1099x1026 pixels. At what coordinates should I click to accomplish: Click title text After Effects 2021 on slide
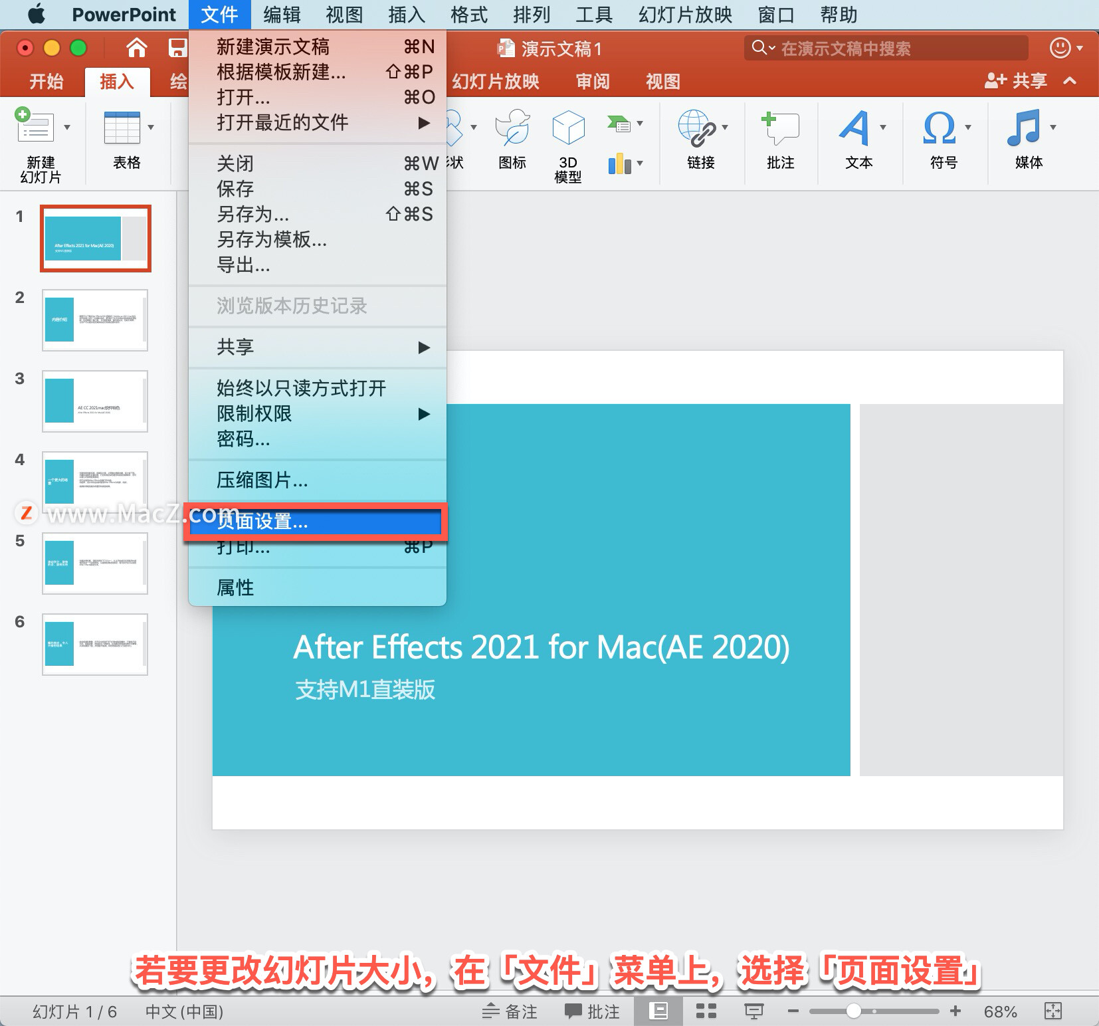tap(542, 647)
